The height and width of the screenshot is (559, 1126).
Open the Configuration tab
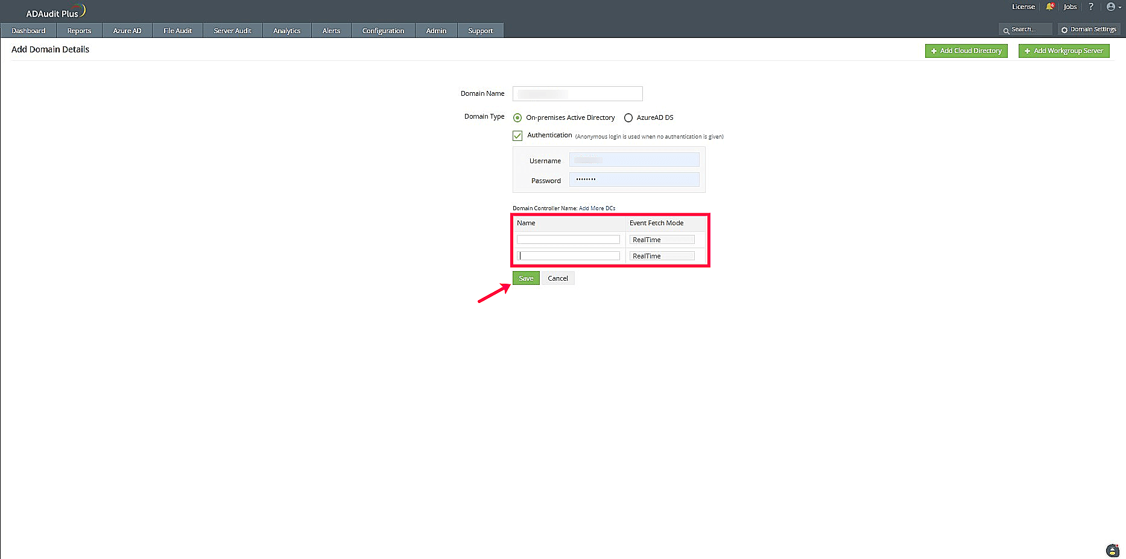coord(383,30)
